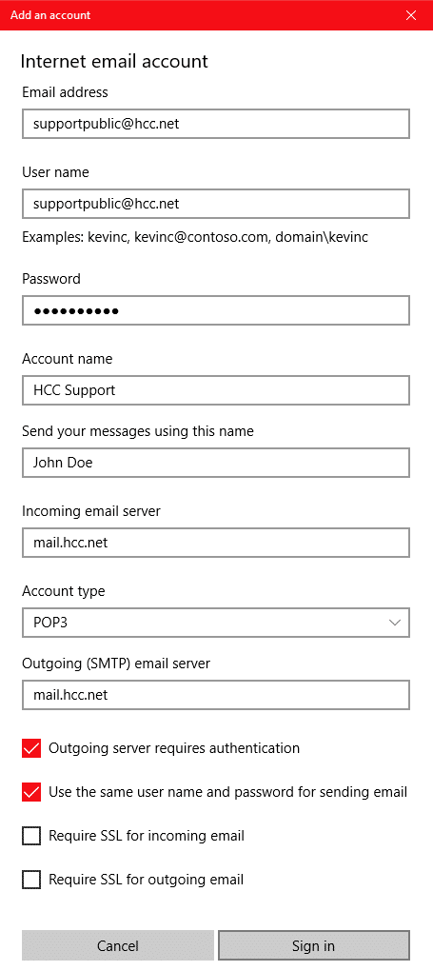433x971 pixels.
Task: Select the Outgoing (SMTP) email server field
Action: (x=216, y=695)
